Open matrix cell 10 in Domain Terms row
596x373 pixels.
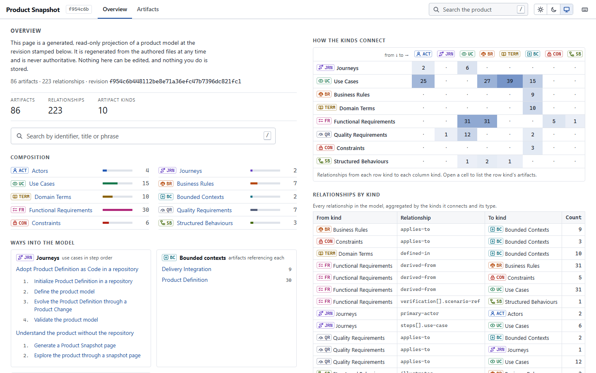(533, 108)
